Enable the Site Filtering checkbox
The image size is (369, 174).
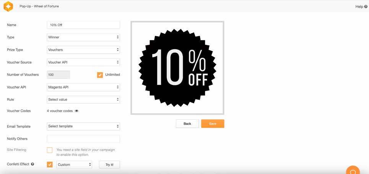tap(50, 150)
